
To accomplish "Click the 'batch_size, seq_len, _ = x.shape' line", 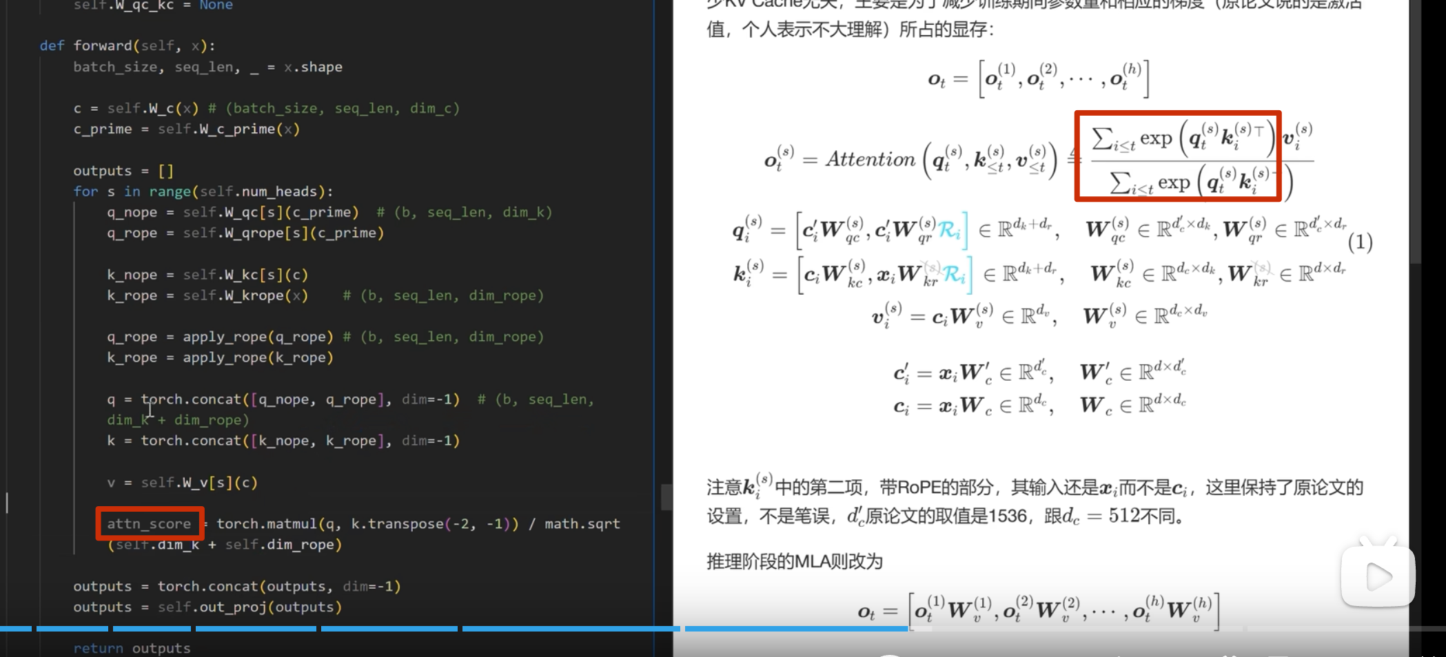I will (207, 67).
